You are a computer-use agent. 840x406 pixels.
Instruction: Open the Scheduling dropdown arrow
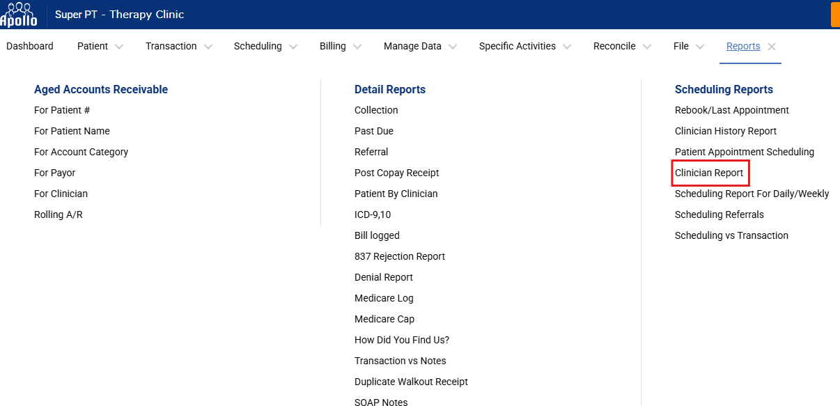tap(293, 47)
